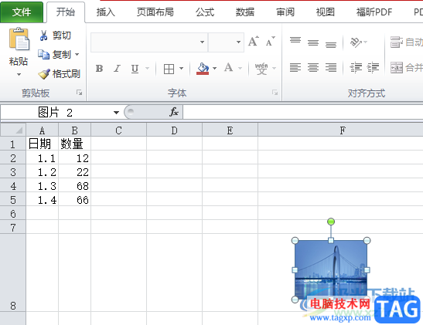Increase indent icon
Image resolution: width=423 pixels, height=325 pixels.
373,67
